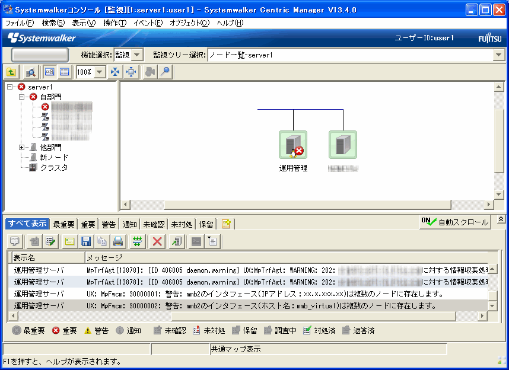Select the 最重要 tab

63,224
